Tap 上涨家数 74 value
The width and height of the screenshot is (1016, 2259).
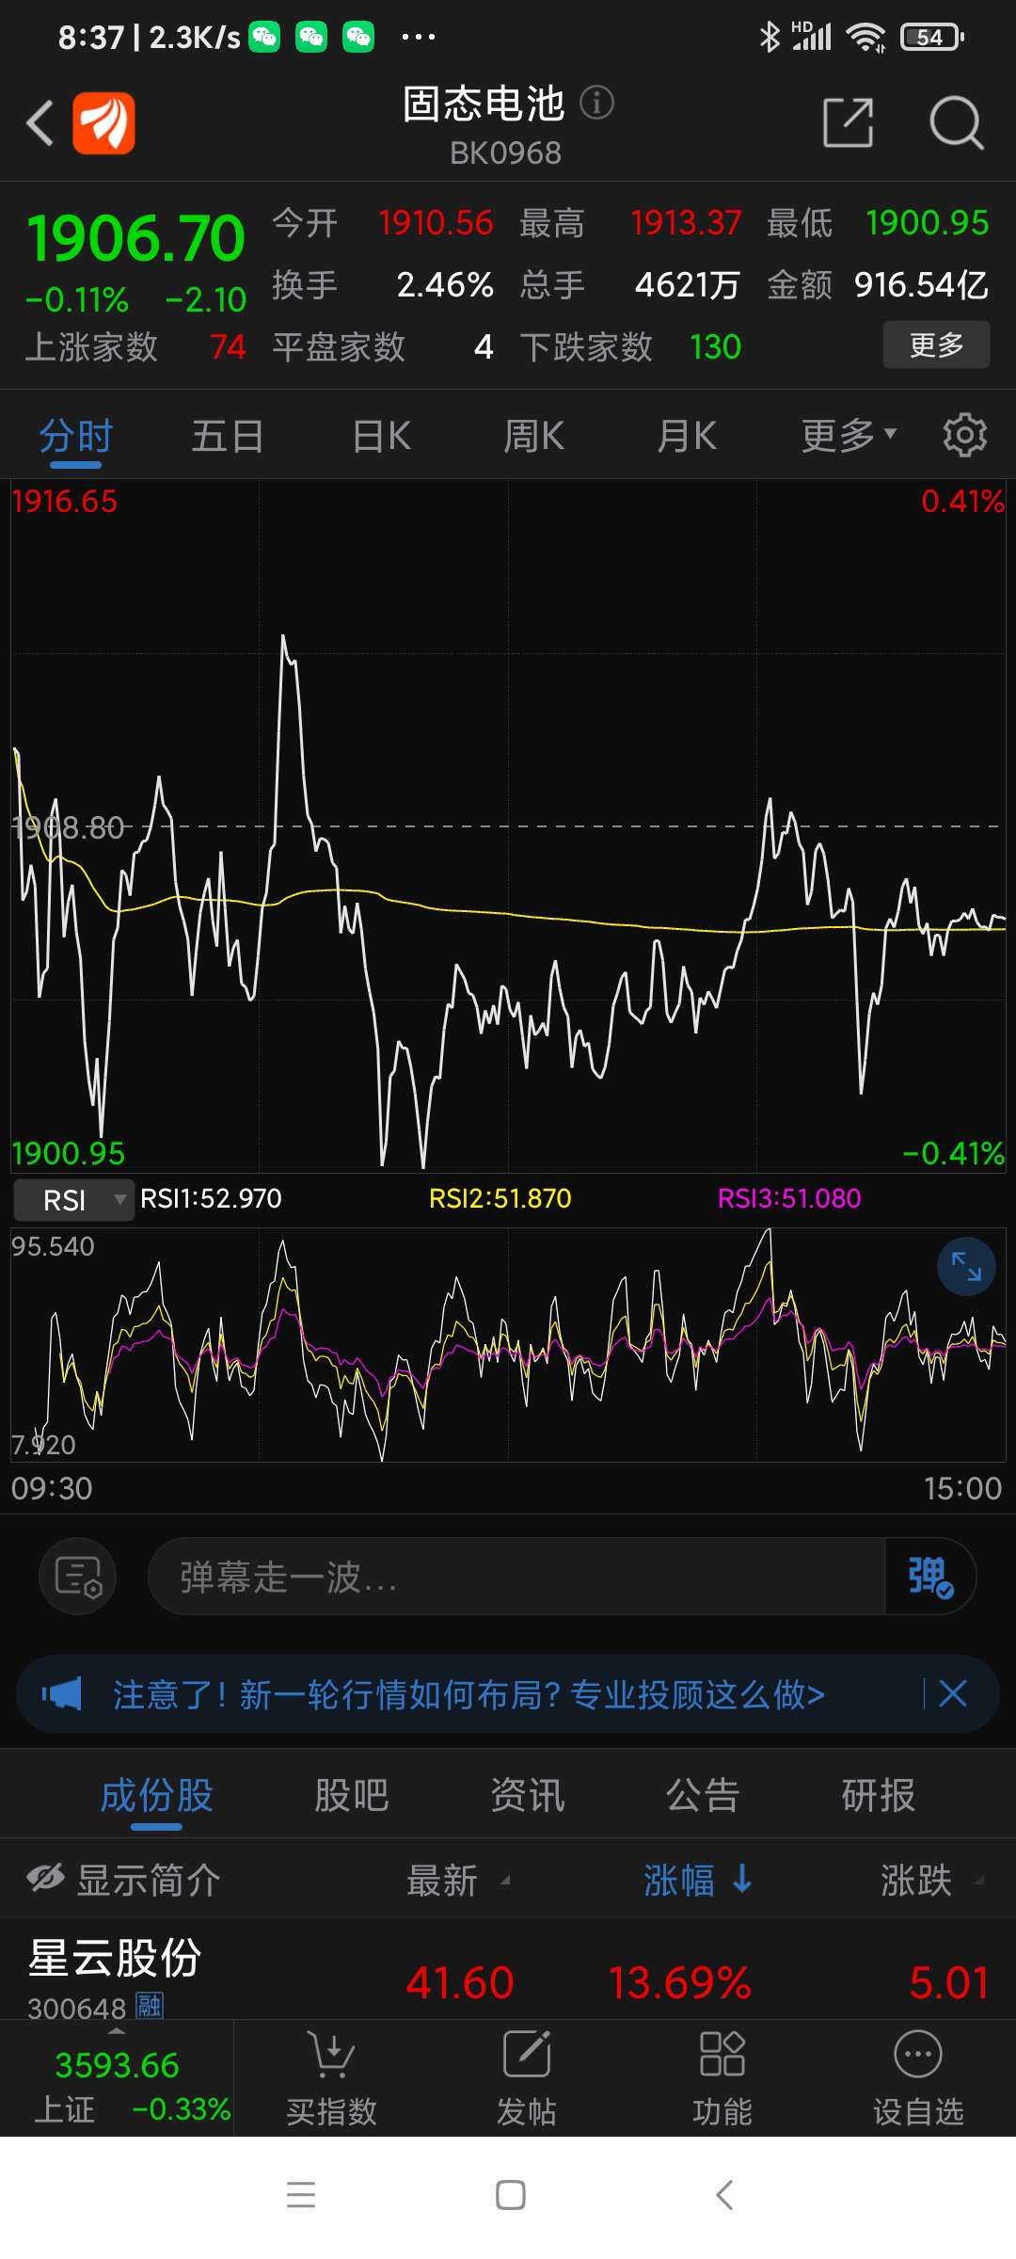[x=227, y=347]
